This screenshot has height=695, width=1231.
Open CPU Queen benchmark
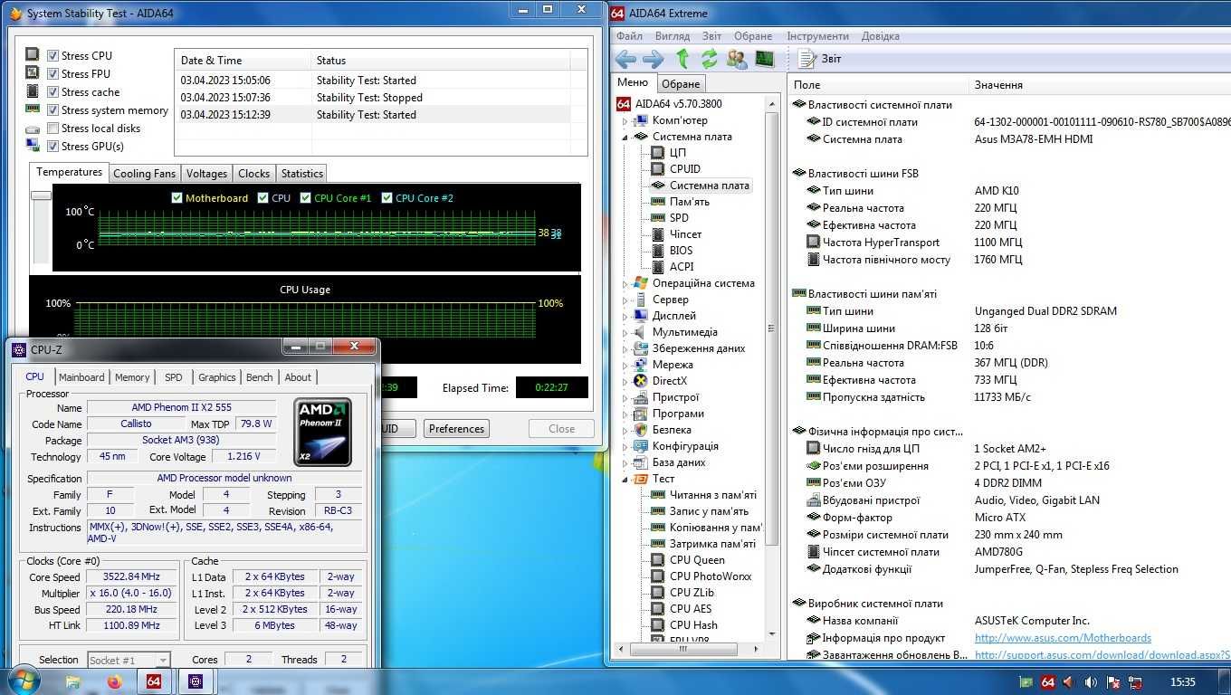coord(697,560)
